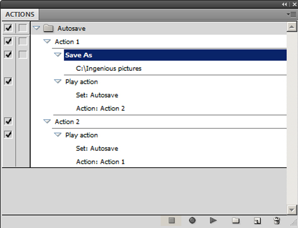
Task: Click the Stop playing/recording square button
Action: click(171, 220)
